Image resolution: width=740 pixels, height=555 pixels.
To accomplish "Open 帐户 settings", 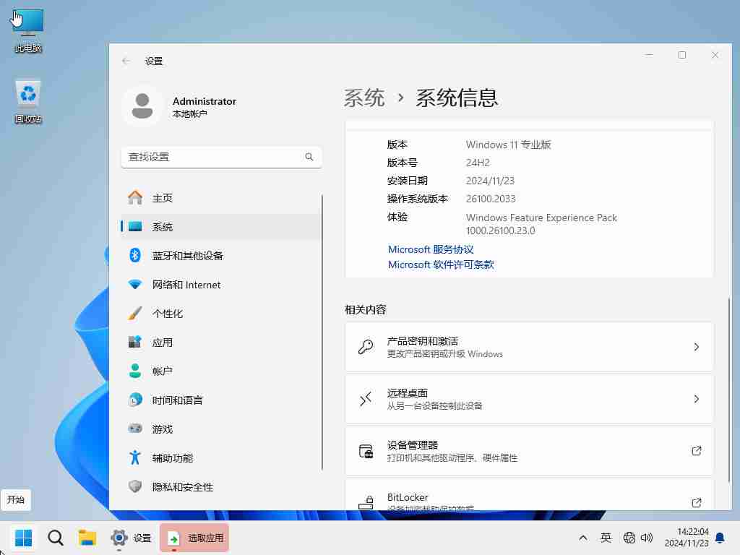I will click(163, 371).
